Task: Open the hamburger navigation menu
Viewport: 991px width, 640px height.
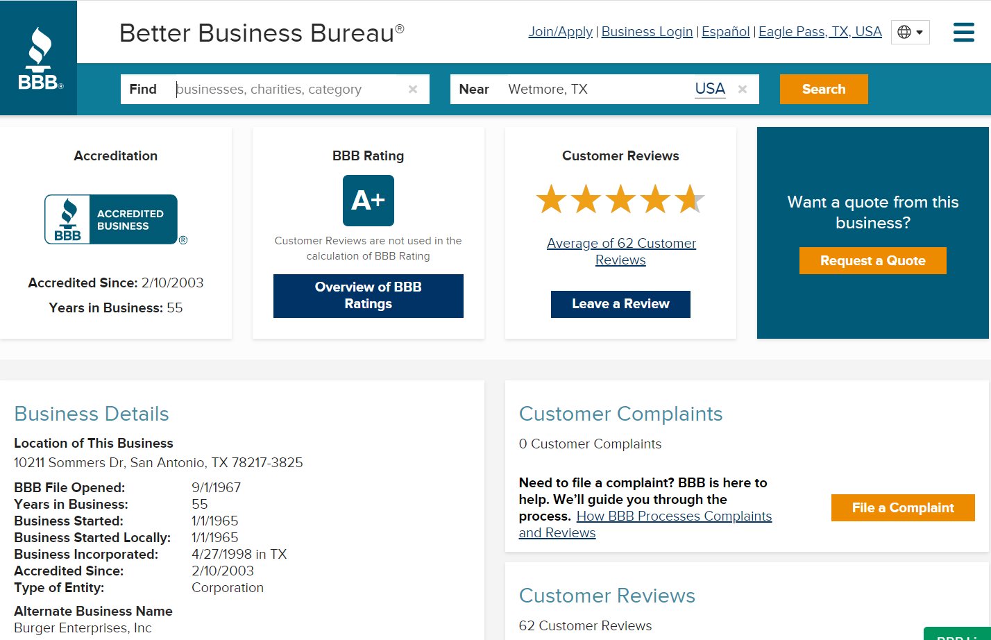Action: 963,32
